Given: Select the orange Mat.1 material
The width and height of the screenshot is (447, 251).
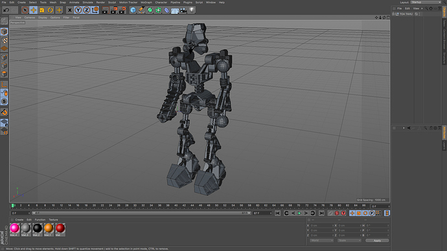Looking at the screenshot, I should pyautogui.click(x=49, y=230).
